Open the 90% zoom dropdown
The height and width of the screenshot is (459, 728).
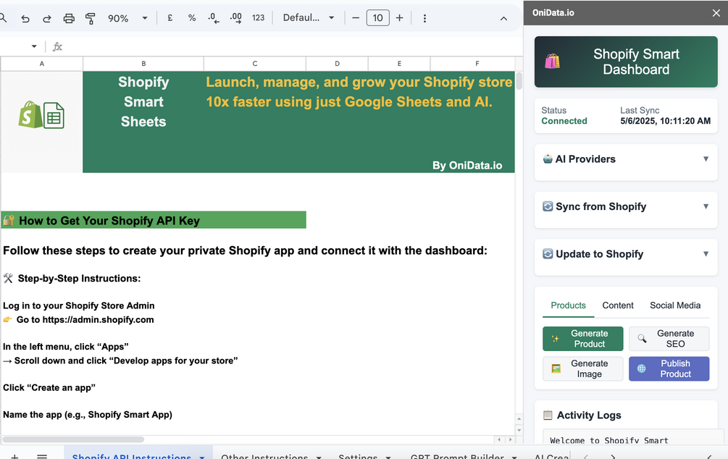coord(127,18)
